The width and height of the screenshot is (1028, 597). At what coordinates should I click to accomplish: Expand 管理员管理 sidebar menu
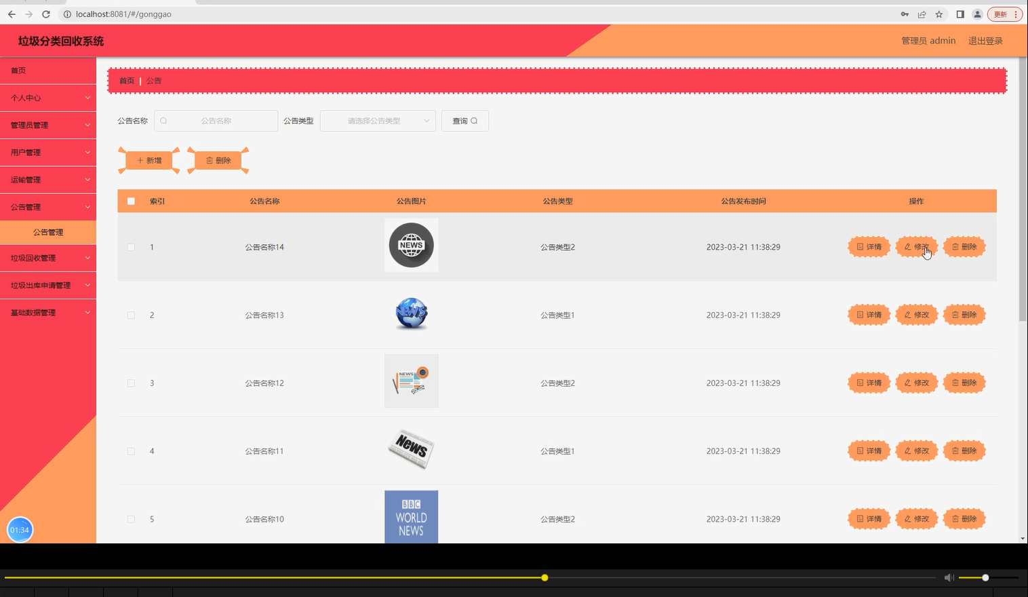click(48, 125)
